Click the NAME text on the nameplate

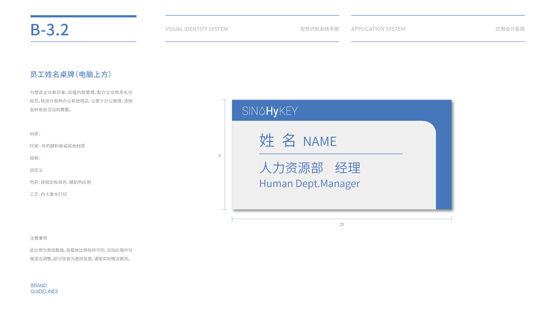[320, 141]
